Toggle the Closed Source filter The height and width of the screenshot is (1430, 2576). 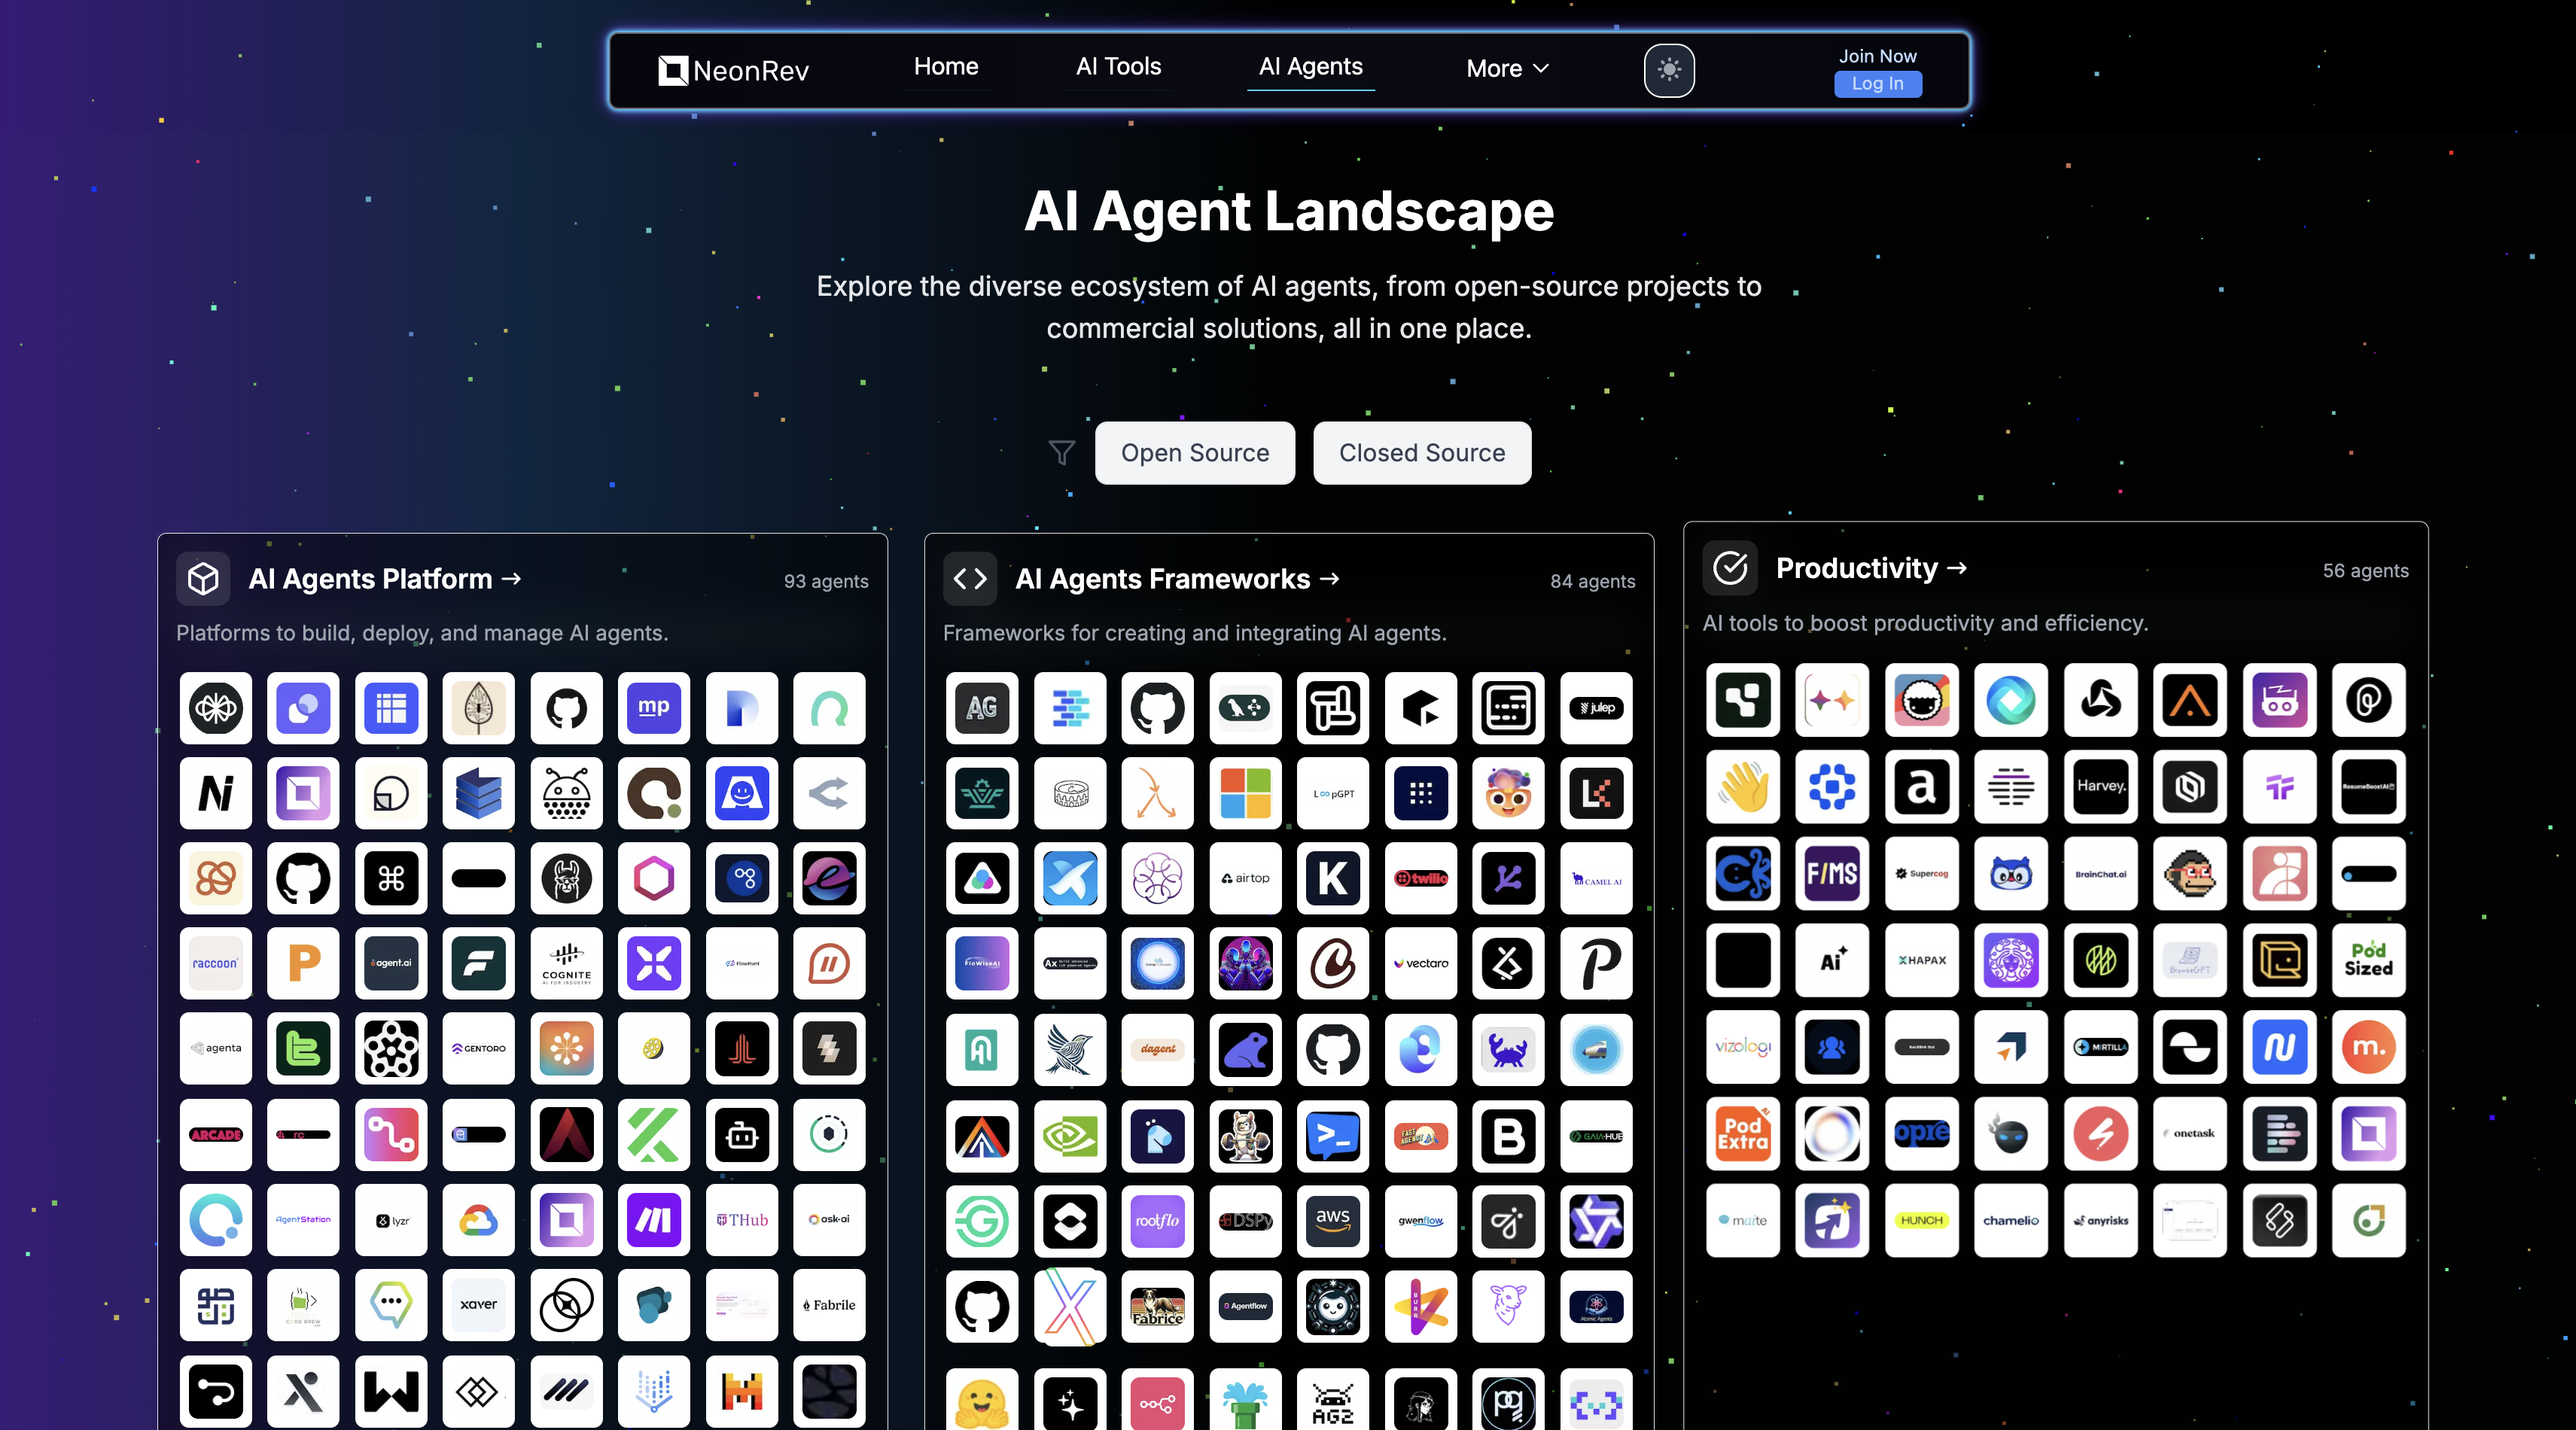pyautogui.click(x=1421, y=453)
